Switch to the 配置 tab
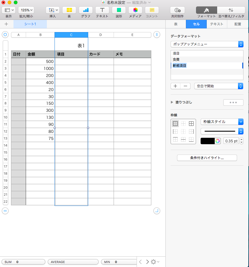The width and height of the screenshot is (249, 267). pos(238,24)
